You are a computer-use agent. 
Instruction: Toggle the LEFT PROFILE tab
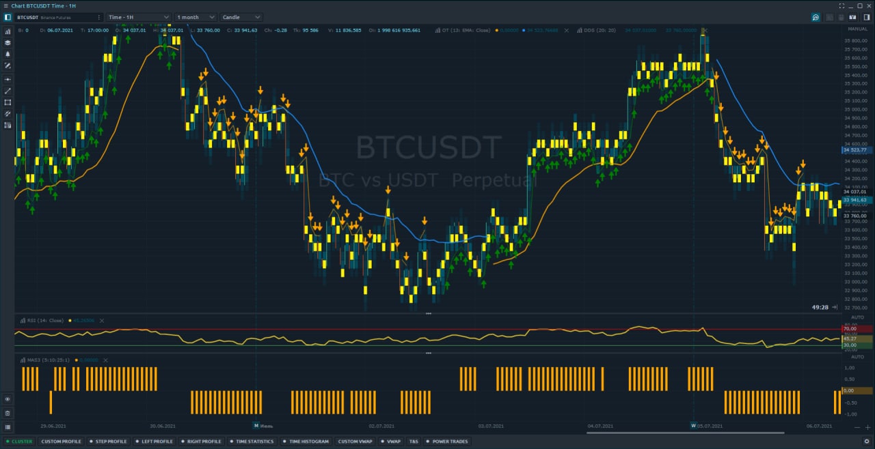[x=154, y=441]
